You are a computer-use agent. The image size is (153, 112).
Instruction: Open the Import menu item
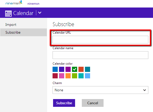[x=11, y=25]
